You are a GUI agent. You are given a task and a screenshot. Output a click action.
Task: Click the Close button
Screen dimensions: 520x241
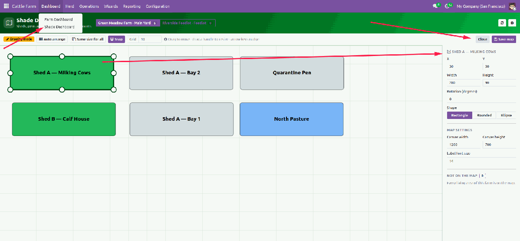483,39
